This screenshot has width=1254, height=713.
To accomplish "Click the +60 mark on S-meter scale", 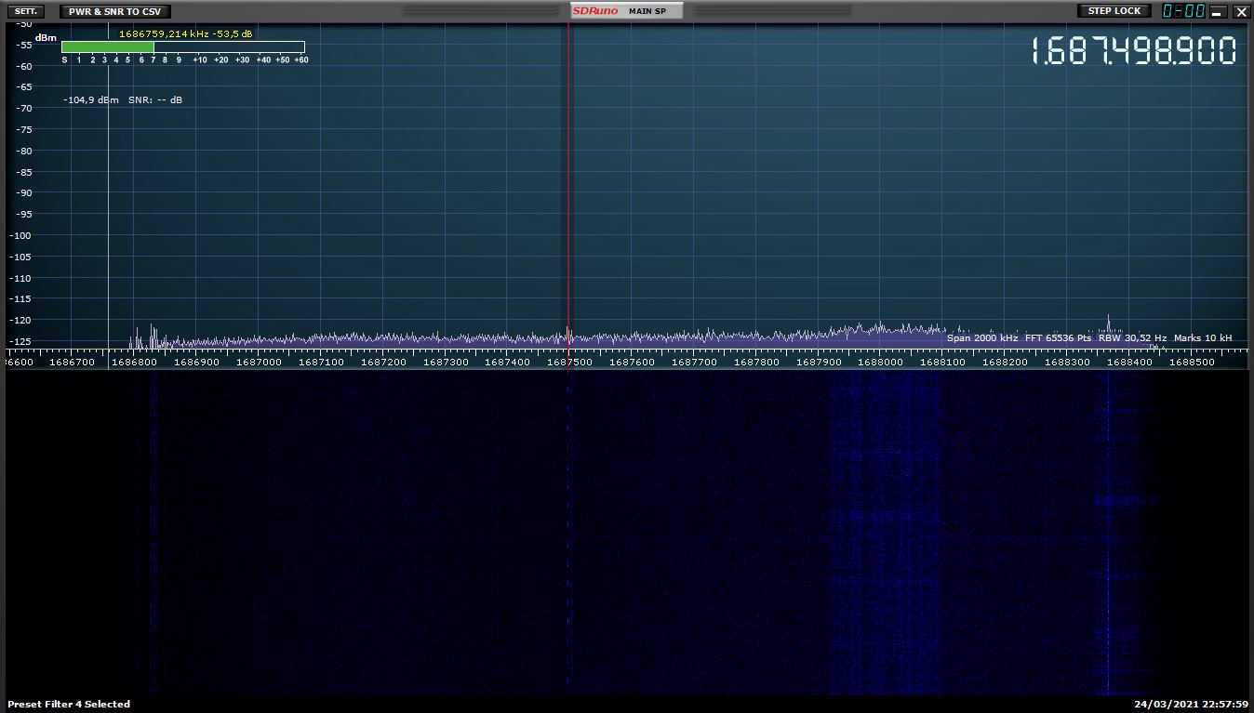I will [301, 59].
